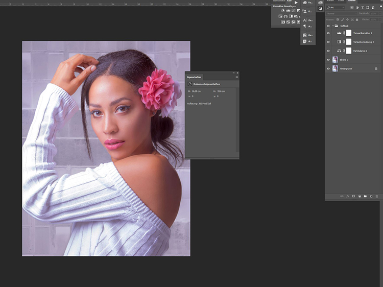
Task: Create a new group via folder icon
Action: [365, 196]
